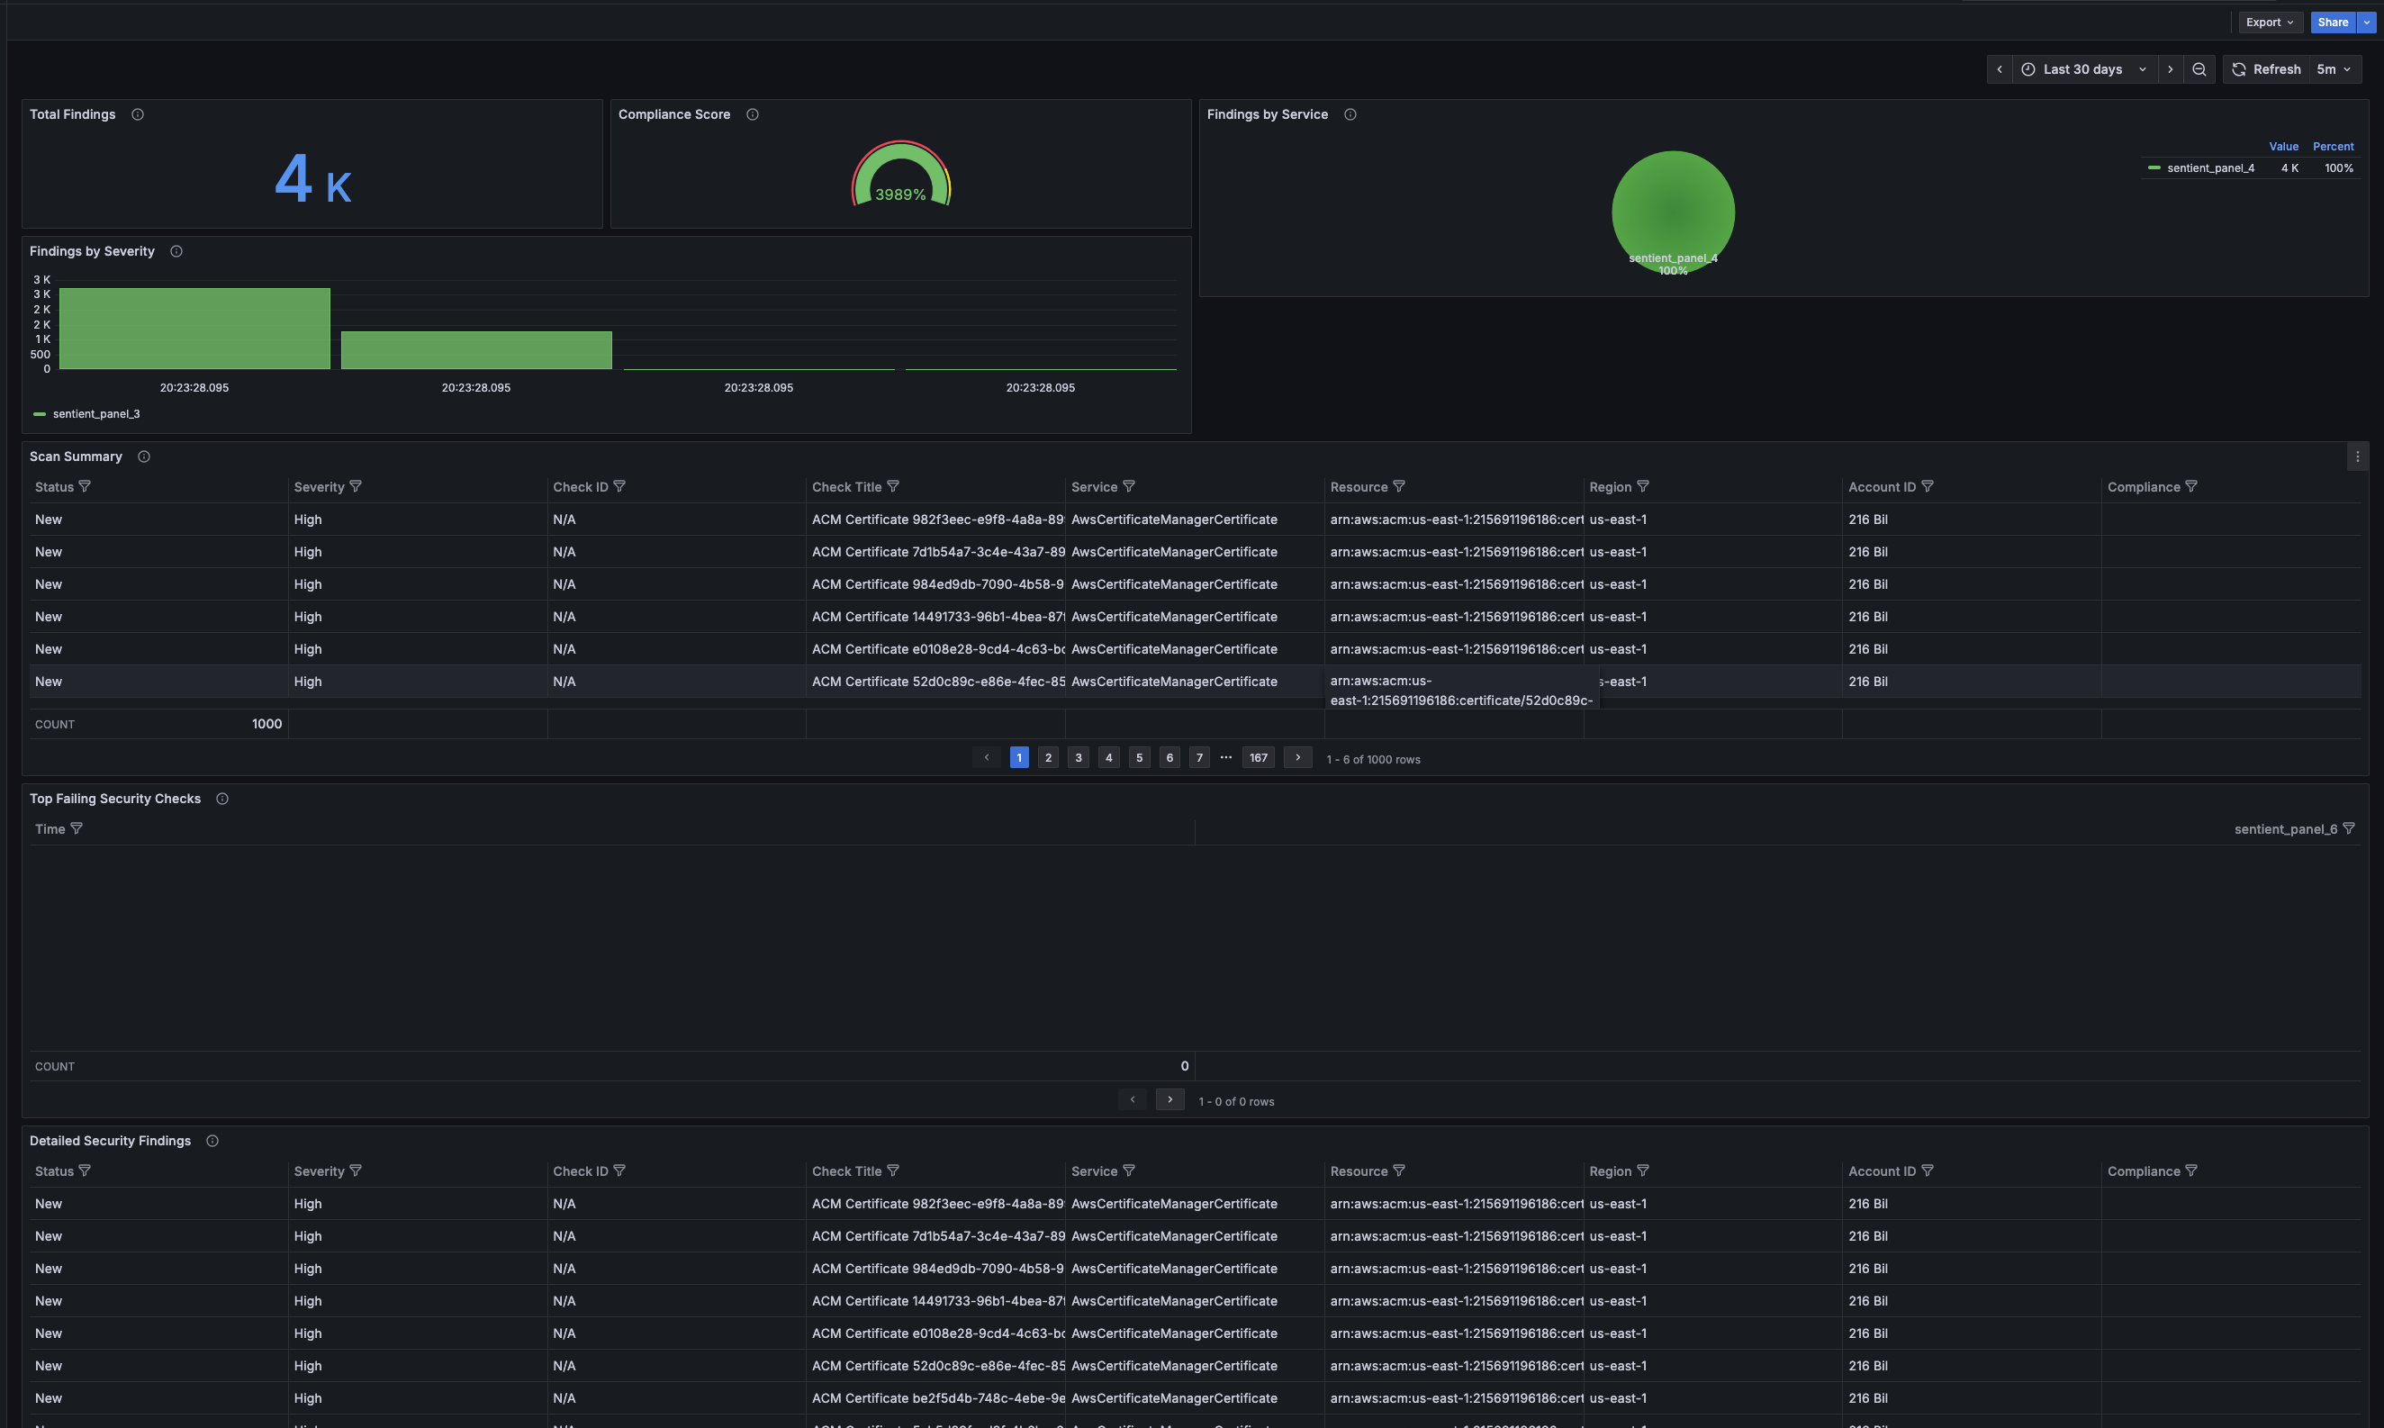Go to page 3 of Scan Summary
Screen dimensions: 2384x1428
[1079, 757]
